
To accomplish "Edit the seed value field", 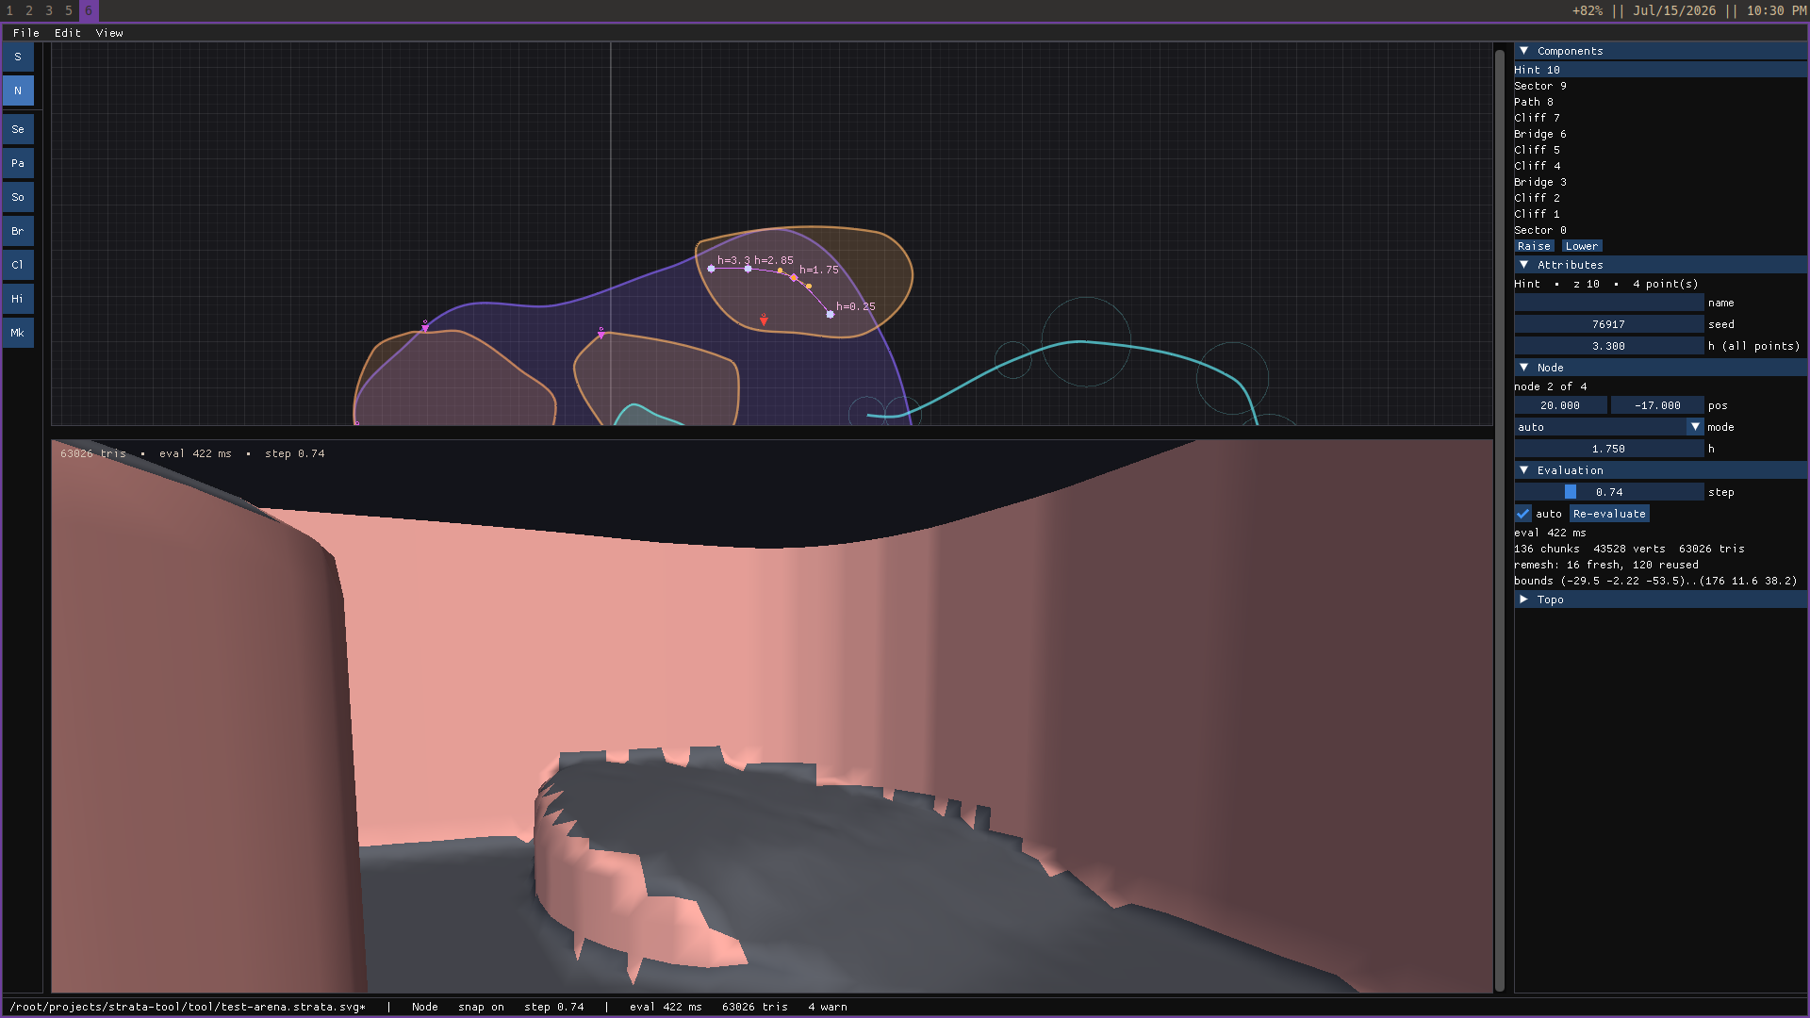I will pos(1608,324).
